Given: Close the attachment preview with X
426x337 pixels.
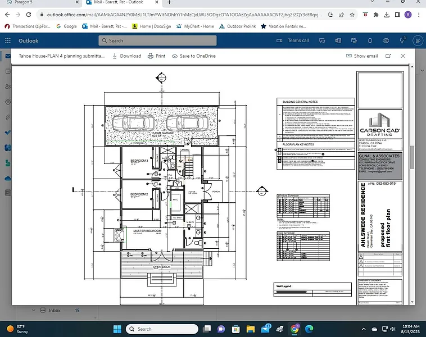Looking at the screenshot, I should click(x=403, y=56).
